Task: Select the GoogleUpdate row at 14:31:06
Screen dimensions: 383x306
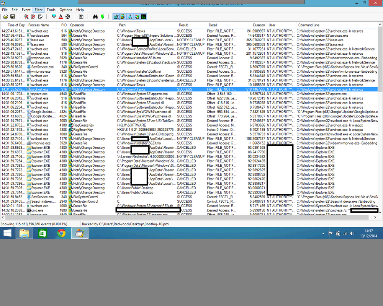Action: click(189, 112)
